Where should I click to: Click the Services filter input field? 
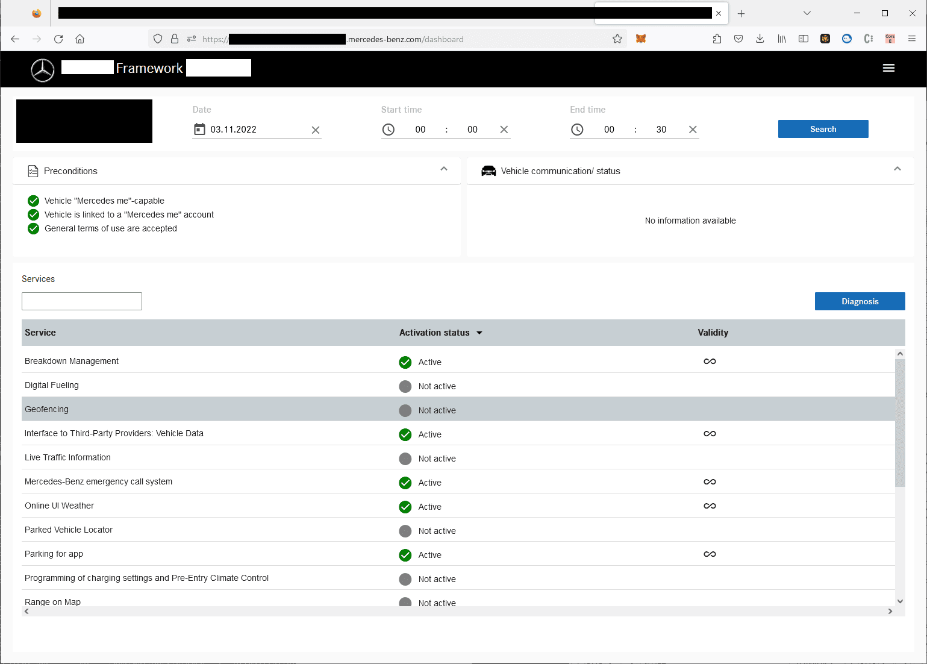click(82, 301)
